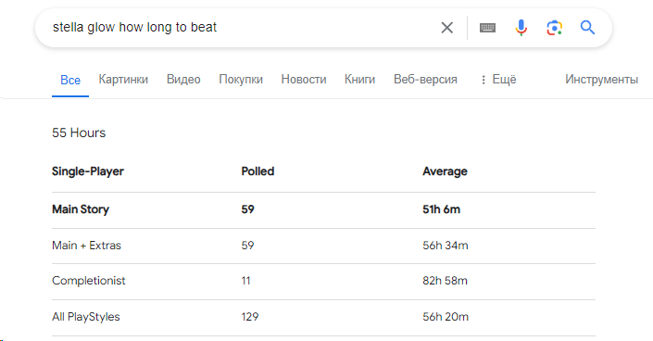Open the Инструменты search tools
The image size is (653, 341).
click(x=601, y=79)
